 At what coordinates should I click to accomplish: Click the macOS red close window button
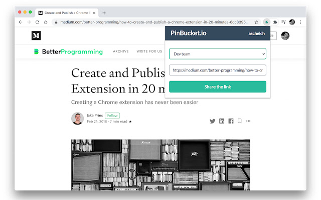20,12
